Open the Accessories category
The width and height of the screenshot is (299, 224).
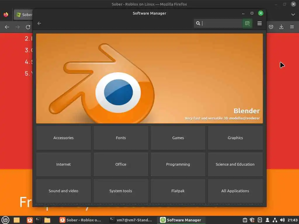pos(63,138)
